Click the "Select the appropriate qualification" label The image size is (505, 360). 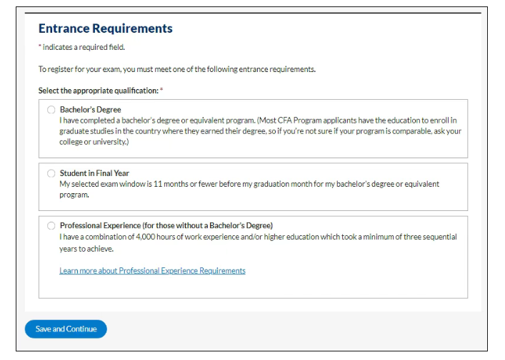(x=98, y=91)
